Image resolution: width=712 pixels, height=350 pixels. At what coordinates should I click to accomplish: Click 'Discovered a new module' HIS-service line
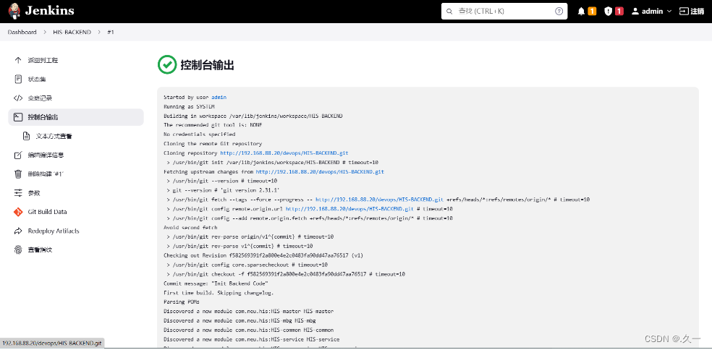(x=251, y=339)
